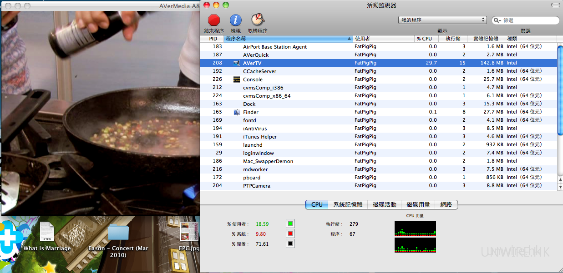Open the My Processes filter dropdown
This screenshot has height=273, width=563.
click(x=443, y=20)
